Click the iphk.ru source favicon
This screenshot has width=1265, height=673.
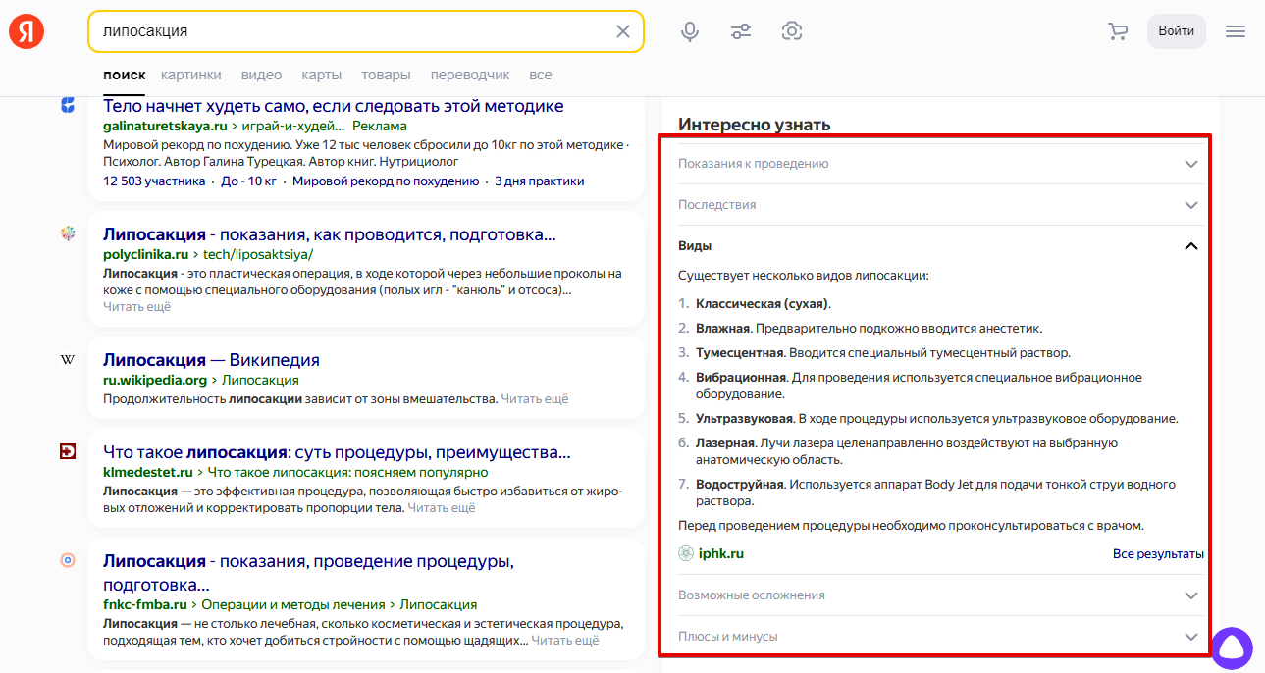[x=686, y=553]
